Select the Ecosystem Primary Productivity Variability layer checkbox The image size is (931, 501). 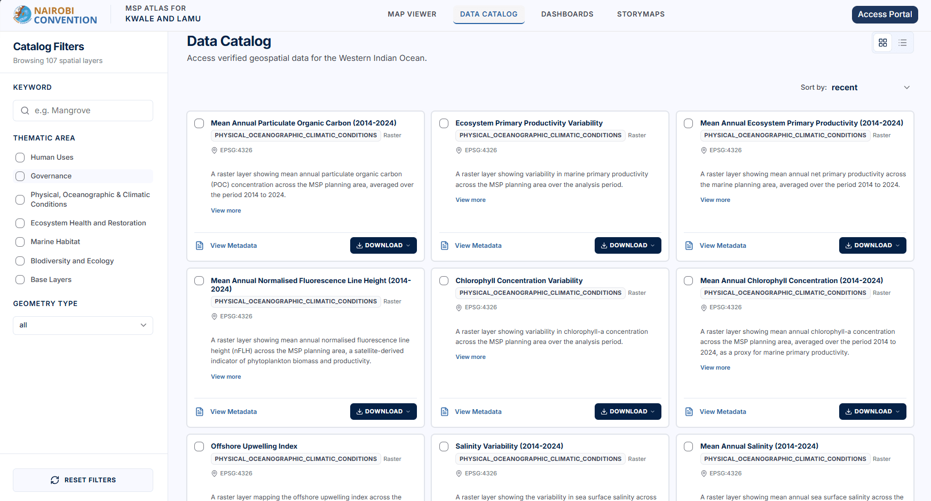(444, 123)
